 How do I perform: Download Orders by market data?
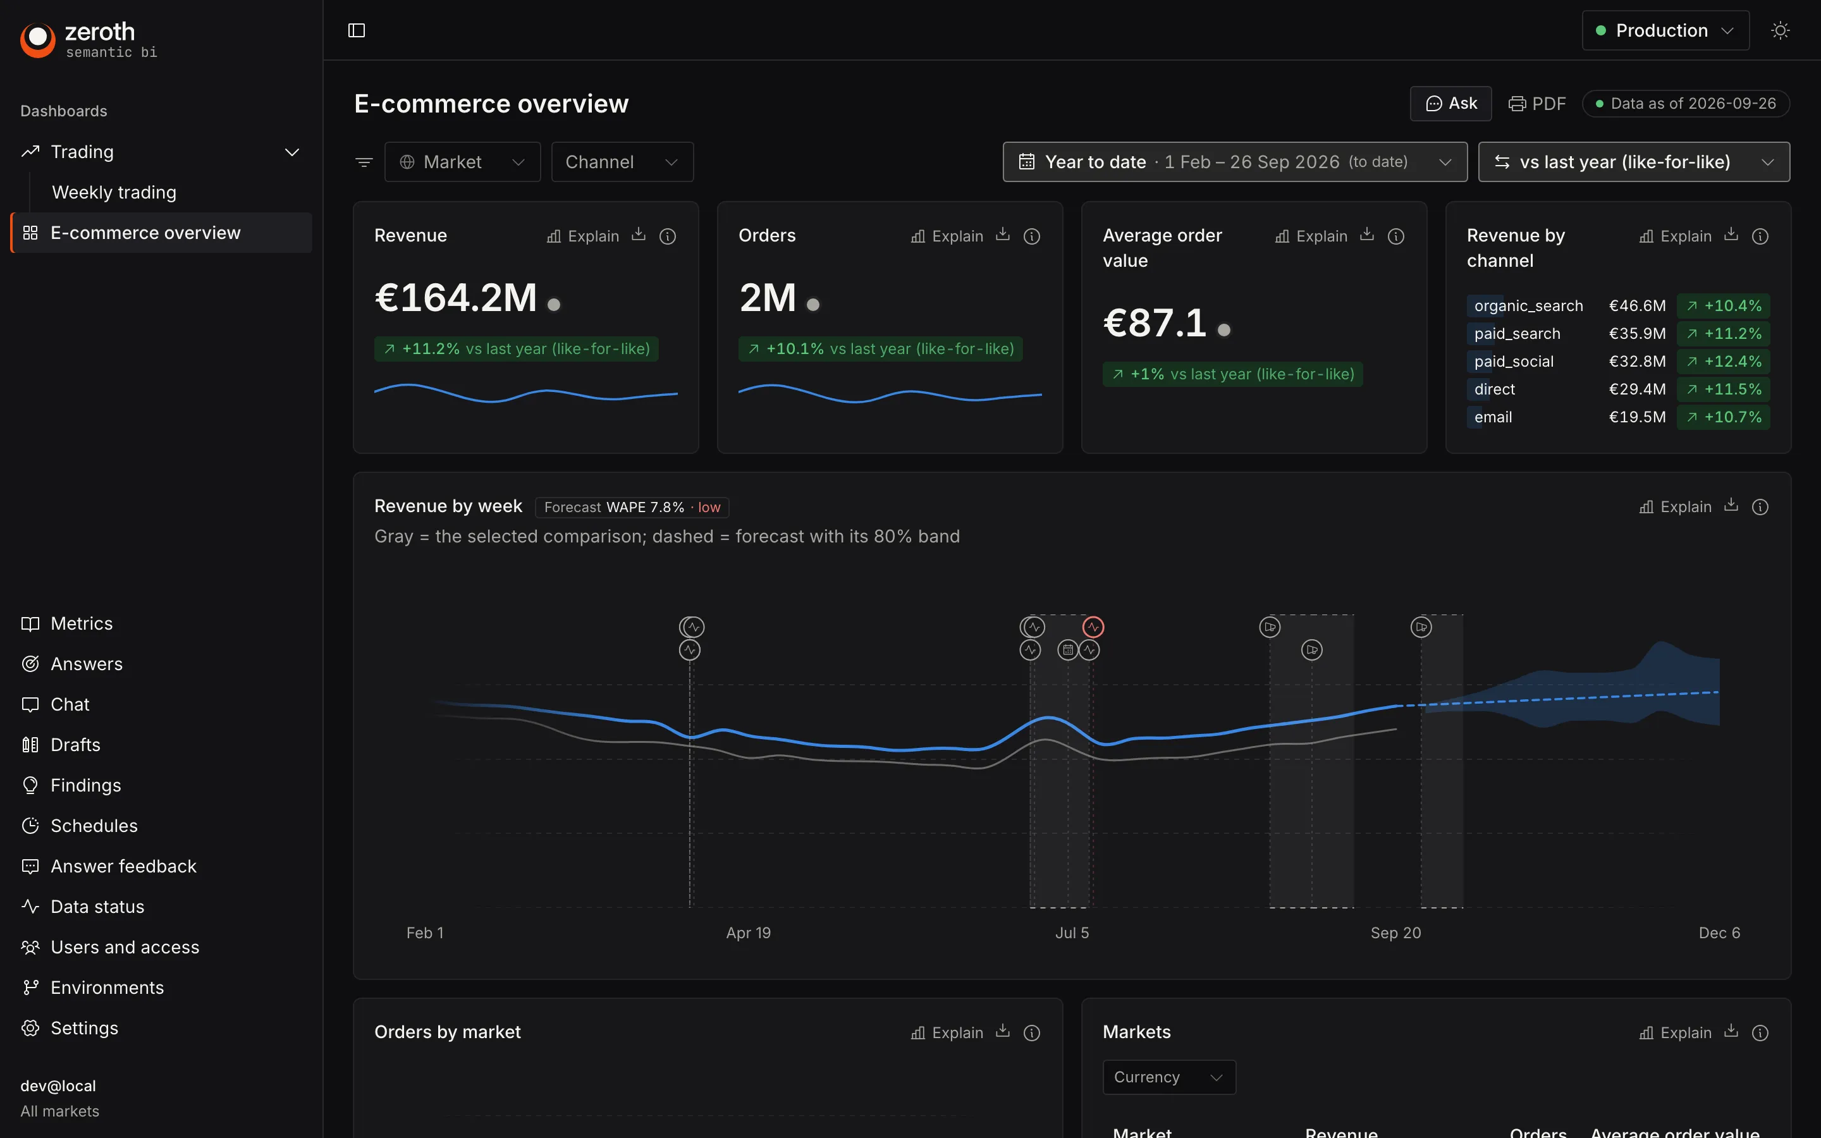1002,1031
